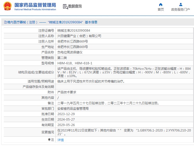Click the 数据查询 label
Screen dimensions: 194x146
(x=75, y=6)
